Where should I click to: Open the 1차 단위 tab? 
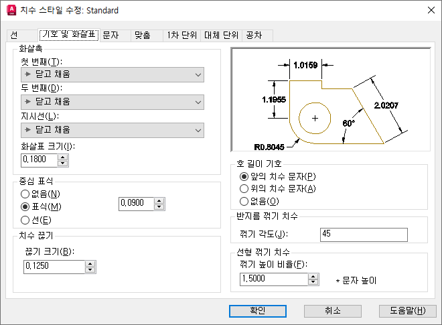181,36
